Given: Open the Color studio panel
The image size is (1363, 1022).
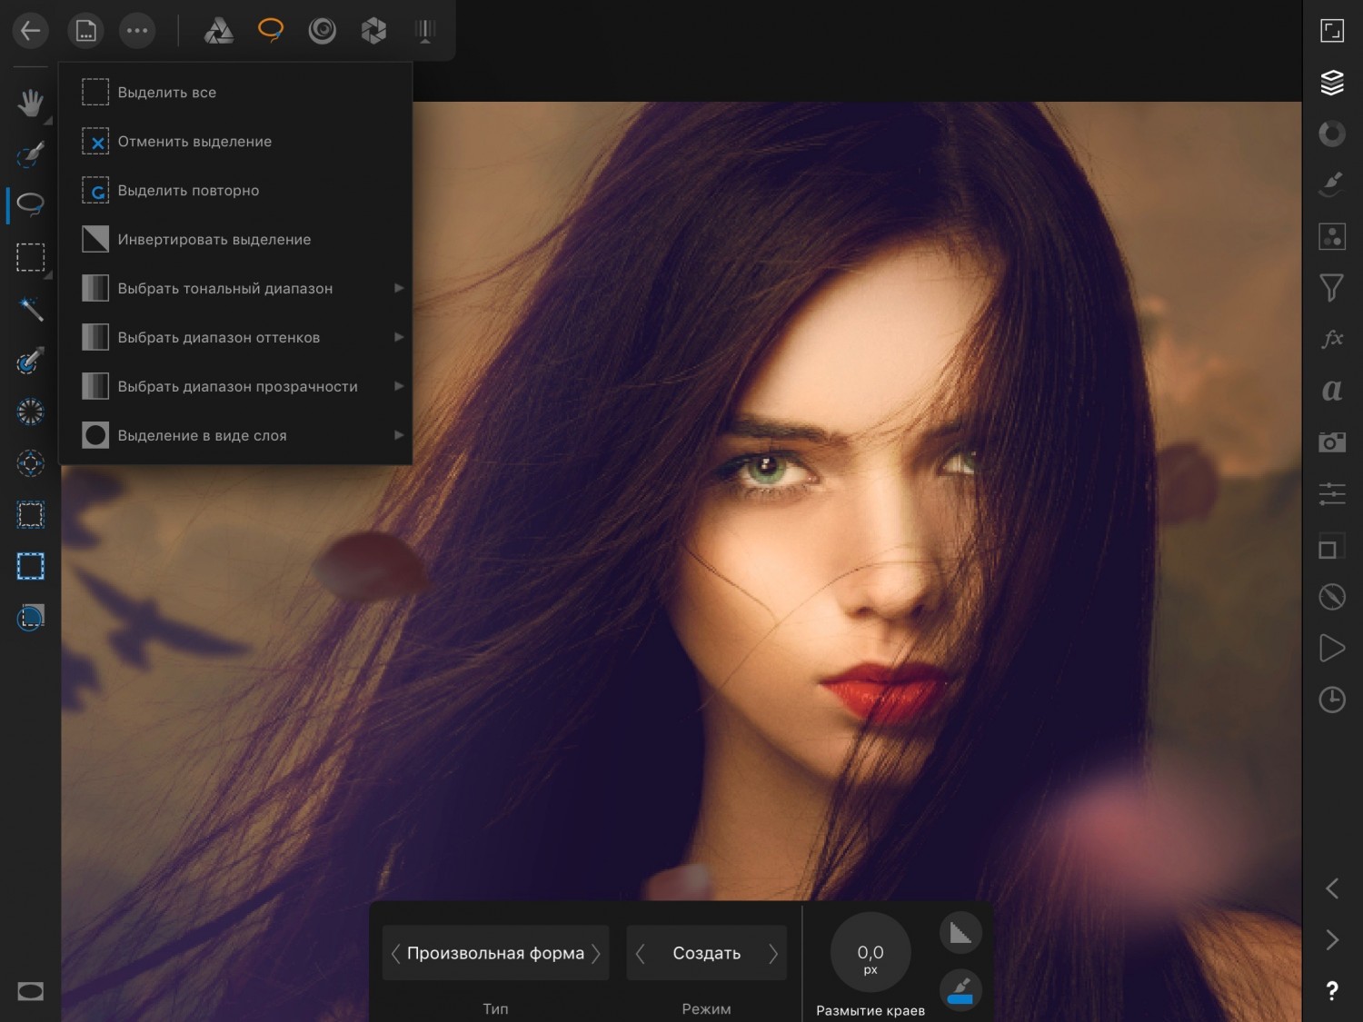Looking at the screenshot, I should (1332, 134).
